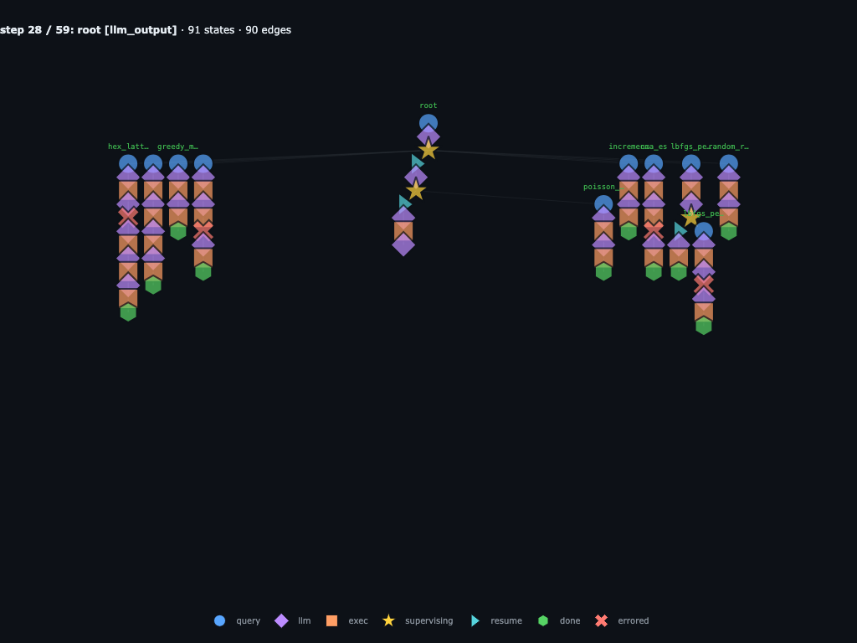The width and height of the screenshot is (857, 643).
Task: Select the hex_latt query circle node
Action: (128, 163)
